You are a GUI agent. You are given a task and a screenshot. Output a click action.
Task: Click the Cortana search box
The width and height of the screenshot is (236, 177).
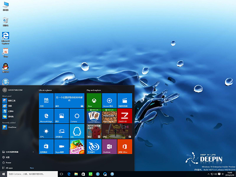pyautogui.click(x=31, y=174)
